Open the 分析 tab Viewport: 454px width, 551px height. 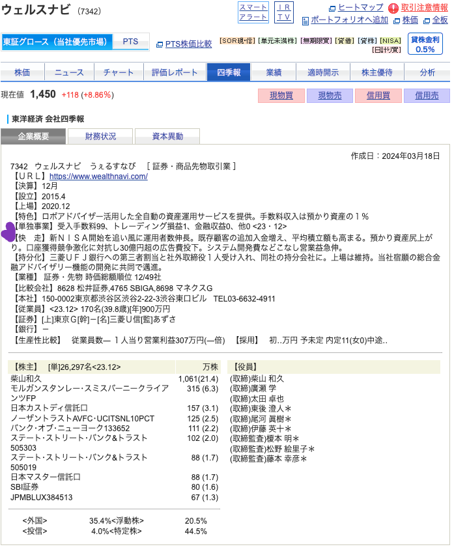(x=427, y=72)
